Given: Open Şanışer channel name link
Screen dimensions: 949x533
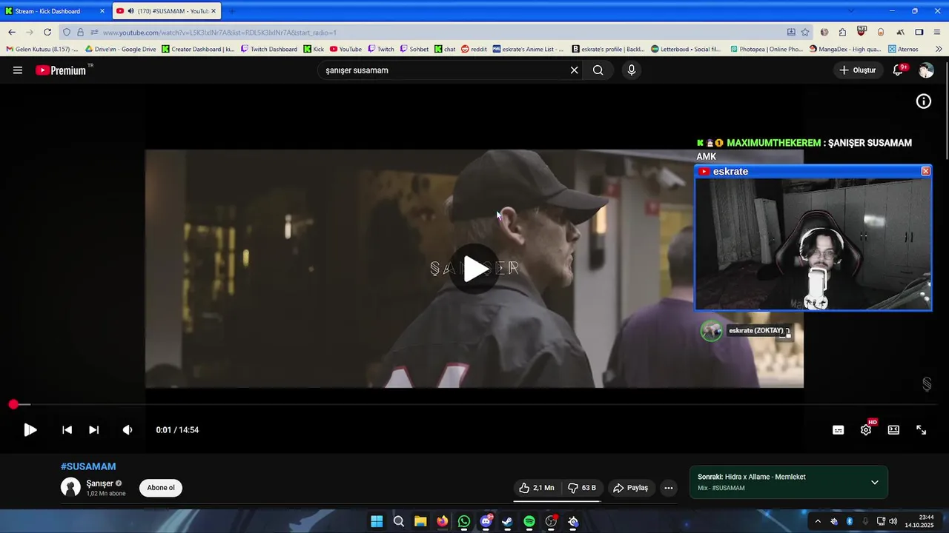Looking at the screenshot, I should click(100, 483).
